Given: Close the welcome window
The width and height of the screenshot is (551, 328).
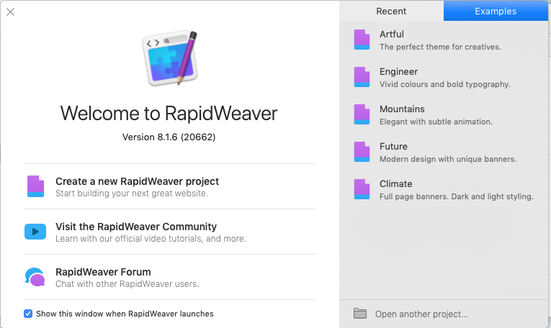Looking at the screenshot, I should [x=10, y=12].
